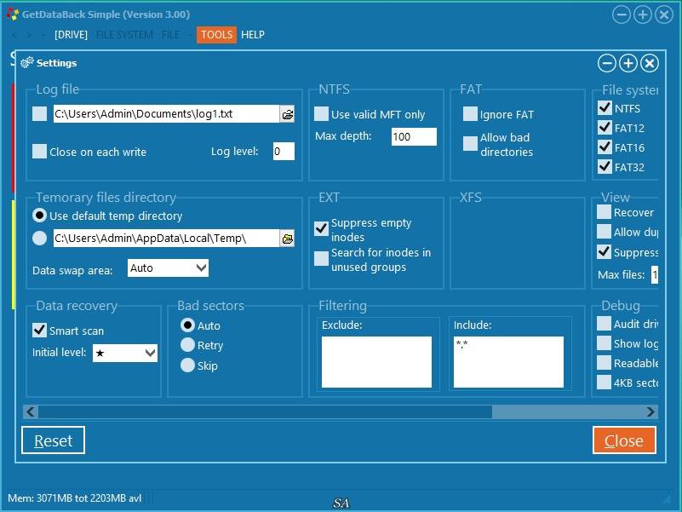The height and width of the screenshot is (512, 682).
Task: Click the Reset button
Action: 53,440
